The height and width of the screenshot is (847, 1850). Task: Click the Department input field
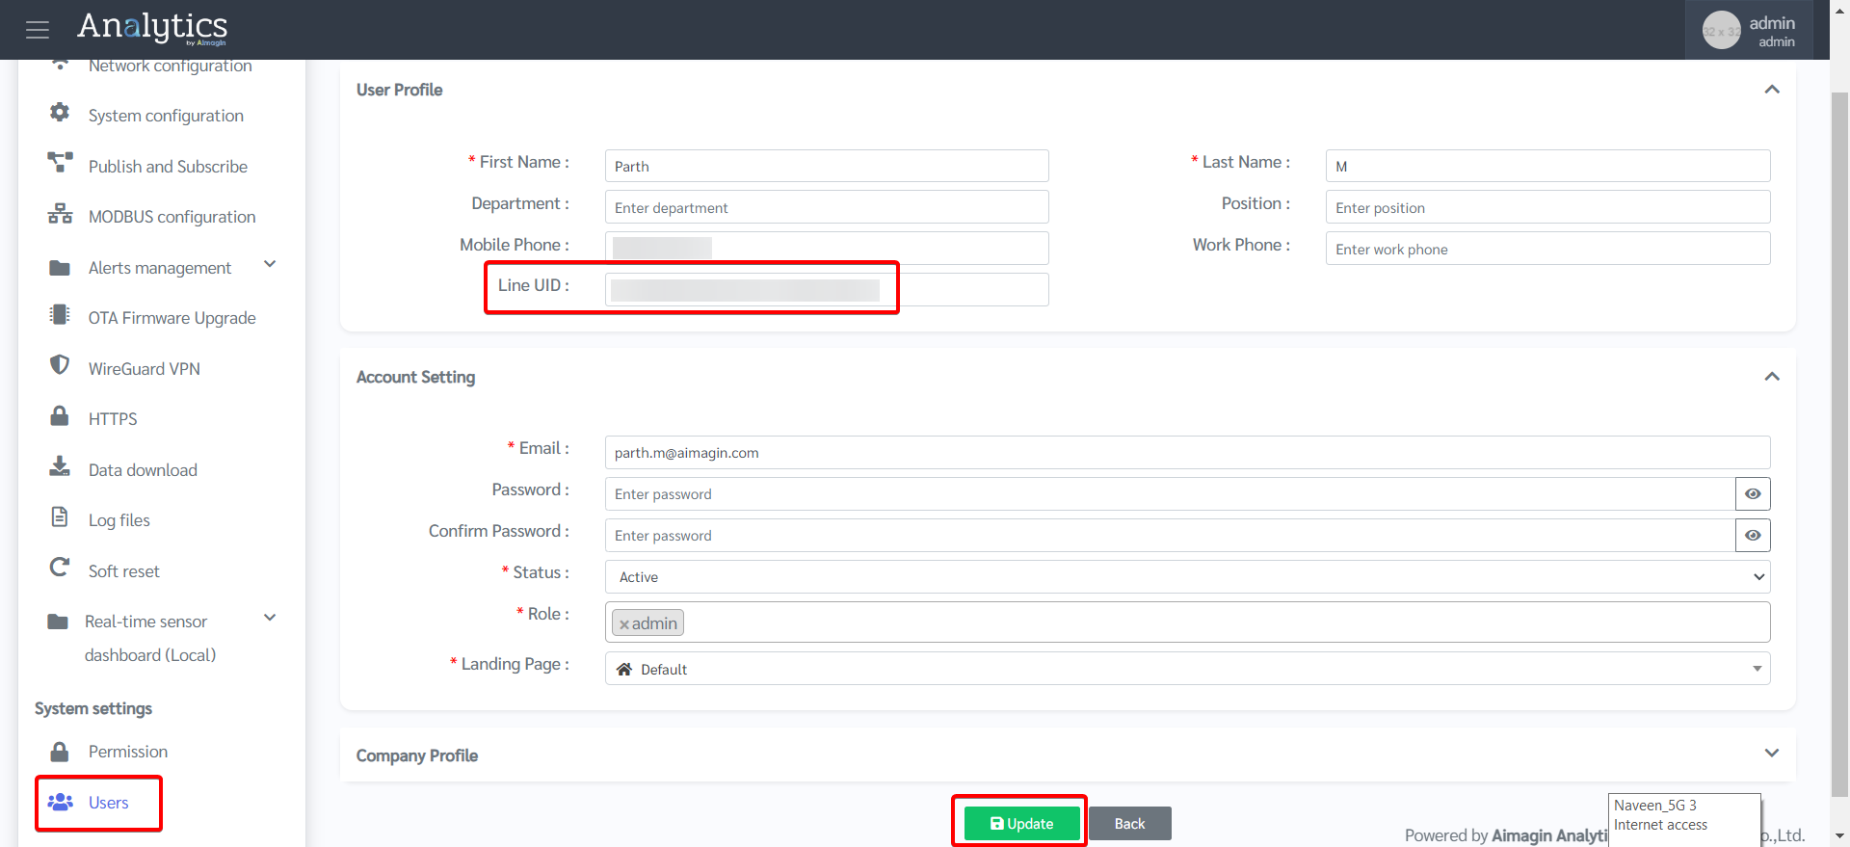pos(827,207)
